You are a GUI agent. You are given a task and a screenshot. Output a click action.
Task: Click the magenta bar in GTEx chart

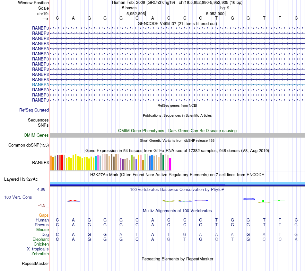[170, 164]
